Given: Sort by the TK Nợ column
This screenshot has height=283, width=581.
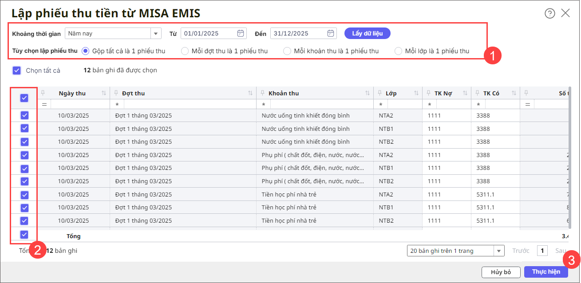Looking at the screenshot, I should (465, 93).
